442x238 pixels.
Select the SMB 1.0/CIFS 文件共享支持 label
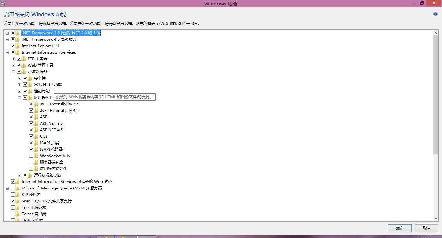[47, 201]
